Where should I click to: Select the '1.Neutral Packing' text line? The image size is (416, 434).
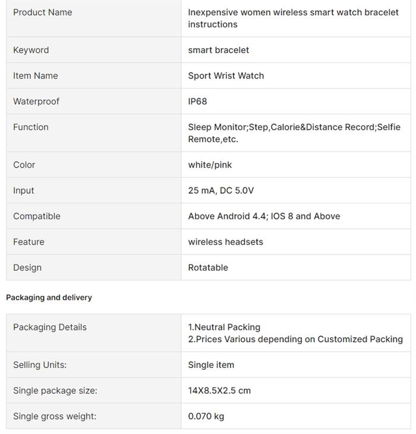[x=224, y=327]
